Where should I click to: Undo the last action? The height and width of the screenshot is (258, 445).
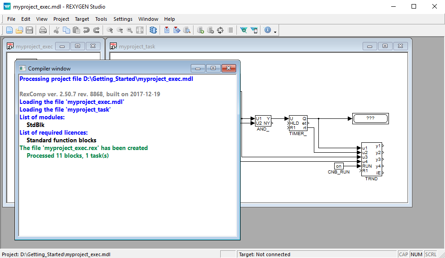86,30
